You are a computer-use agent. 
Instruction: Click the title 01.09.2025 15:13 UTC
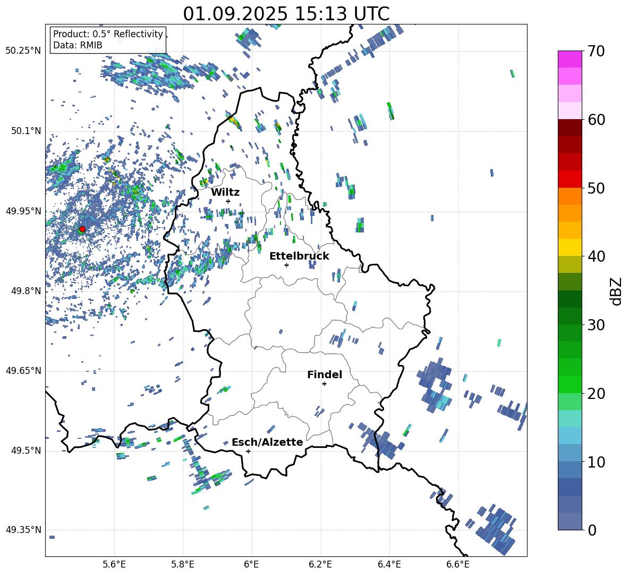pyautogui.click(x=286, y=14)
